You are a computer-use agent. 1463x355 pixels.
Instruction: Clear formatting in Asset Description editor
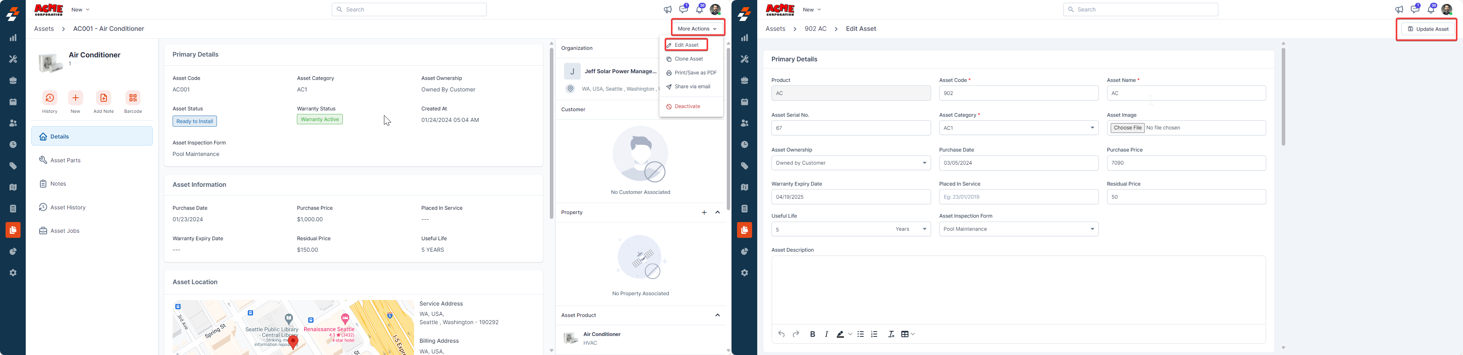pos(891,334)
